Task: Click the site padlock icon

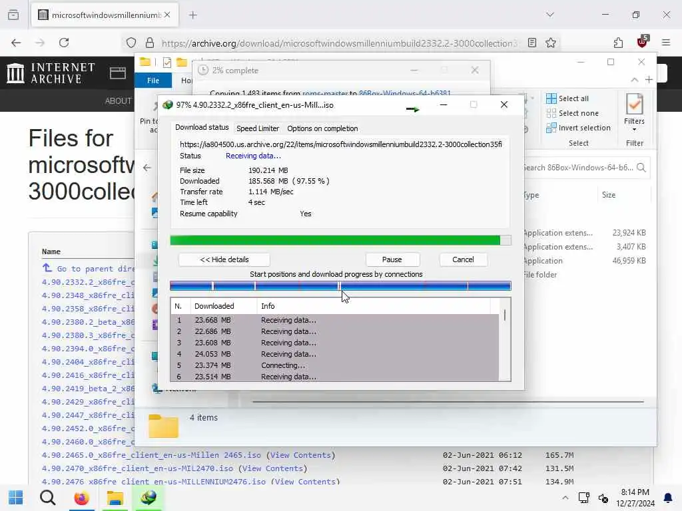Action: [150, 43]
